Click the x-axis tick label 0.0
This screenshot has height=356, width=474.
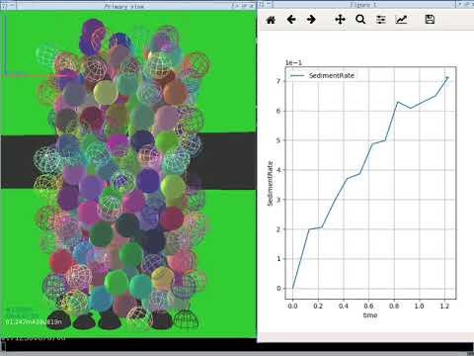[x=292, y=306]
